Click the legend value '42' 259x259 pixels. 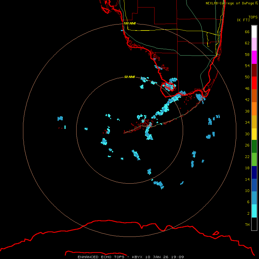click(x=247, y=100)
